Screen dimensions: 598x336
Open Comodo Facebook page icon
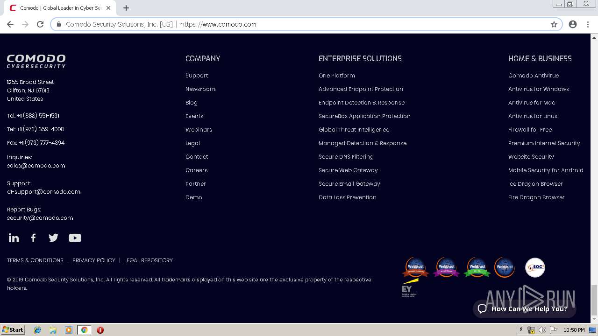(33, 238)
